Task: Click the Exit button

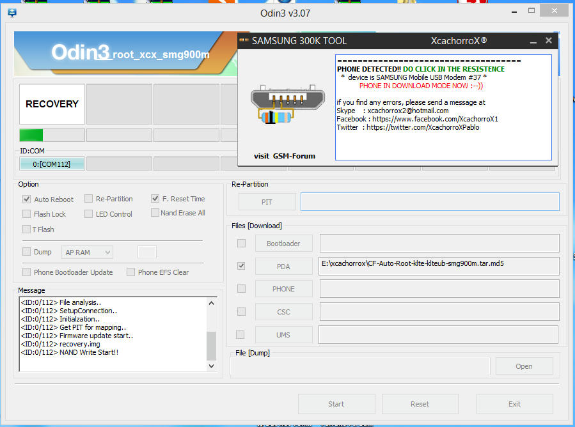Action: [514, 404]
